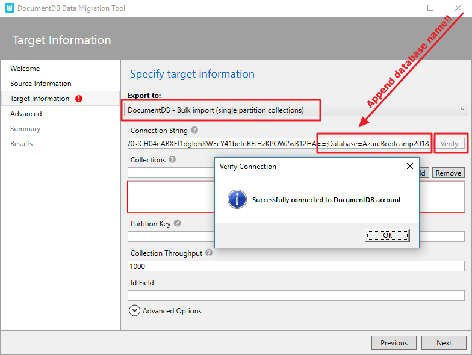Click the help icon next to Collections
Screen dimensions: 472x355
[x=172, y=159]
